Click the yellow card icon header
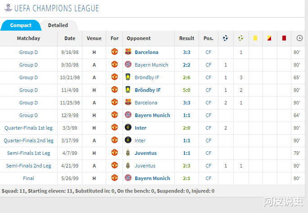Image resolution: width=308 pixels, height=213 pixels. [255, 38]
